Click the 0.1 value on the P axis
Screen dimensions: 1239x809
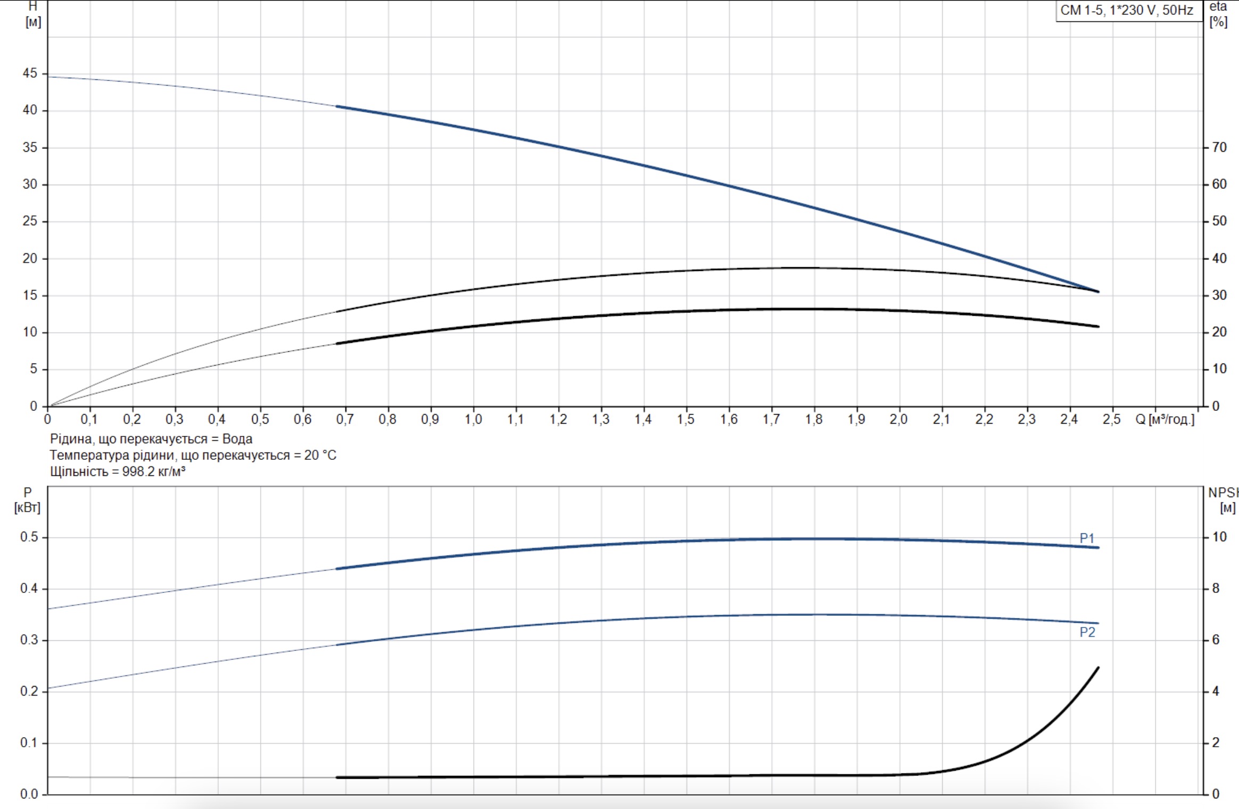click(x=29, y=742)
